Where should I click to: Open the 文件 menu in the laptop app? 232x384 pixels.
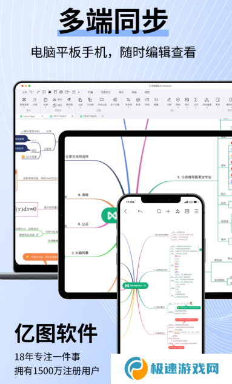(25, 92)
